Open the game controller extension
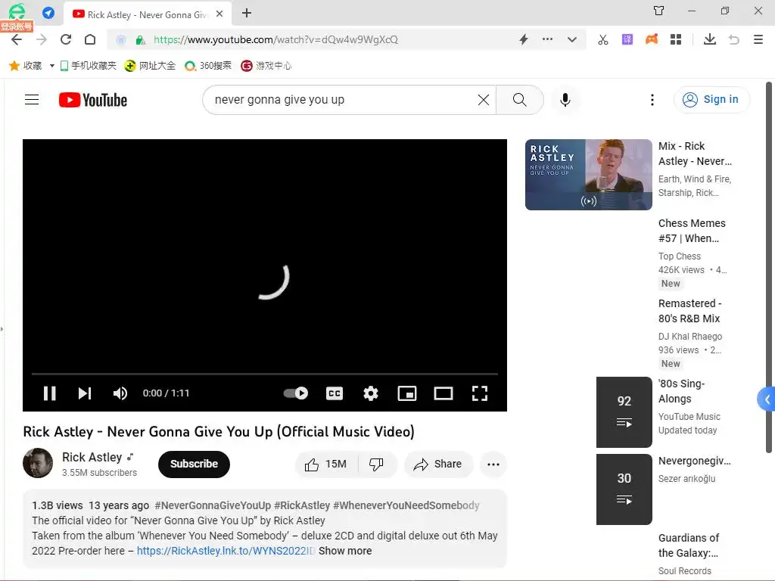The width and height of the screenshot is (775, 581). pos(652,39)
